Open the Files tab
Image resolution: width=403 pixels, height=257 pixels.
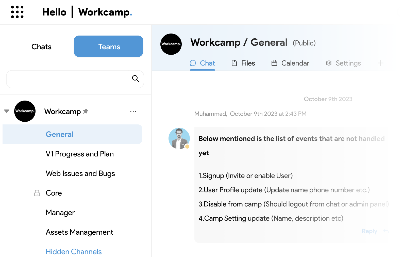pyautogui.click(x=243, y=63)
